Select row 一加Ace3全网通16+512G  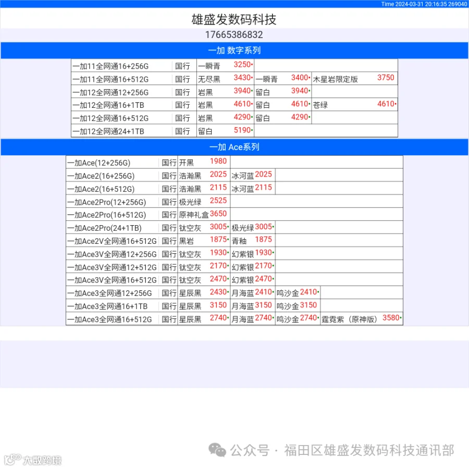[234, 319]
